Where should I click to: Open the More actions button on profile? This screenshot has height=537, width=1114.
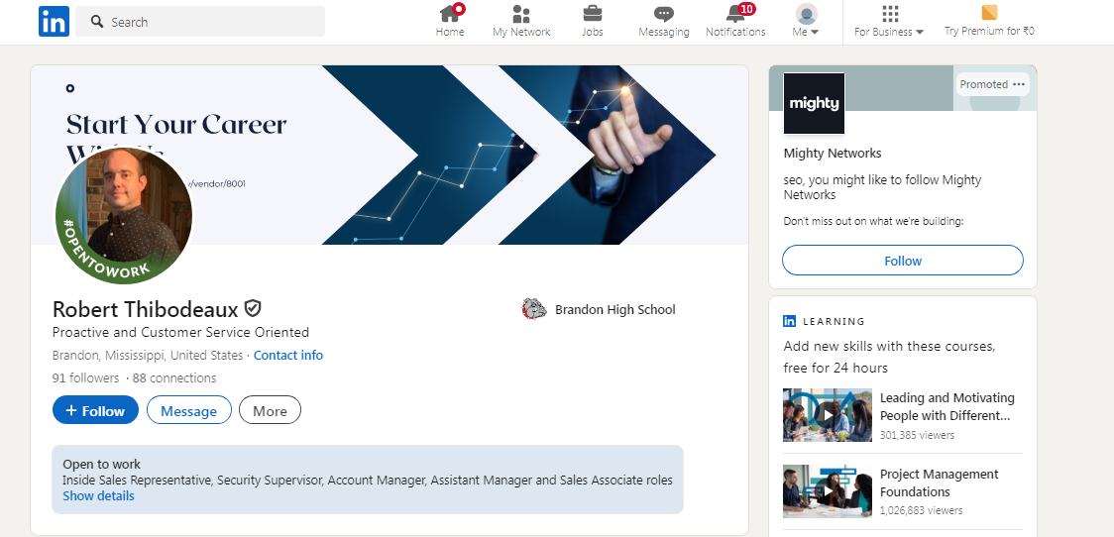270,410
